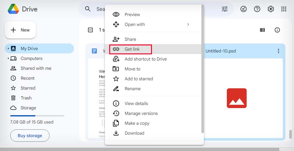Open the Settings gear icon
This screenshot has width=294, height=151.
pos(270,9)
